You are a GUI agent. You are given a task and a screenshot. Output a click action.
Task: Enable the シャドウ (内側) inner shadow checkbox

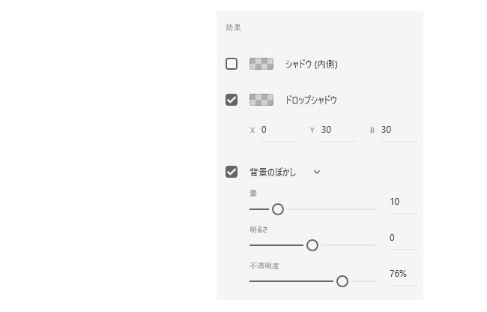(x=232, y=64)
